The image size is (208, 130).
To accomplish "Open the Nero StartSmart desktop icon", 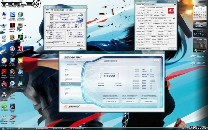I will 12,51.
